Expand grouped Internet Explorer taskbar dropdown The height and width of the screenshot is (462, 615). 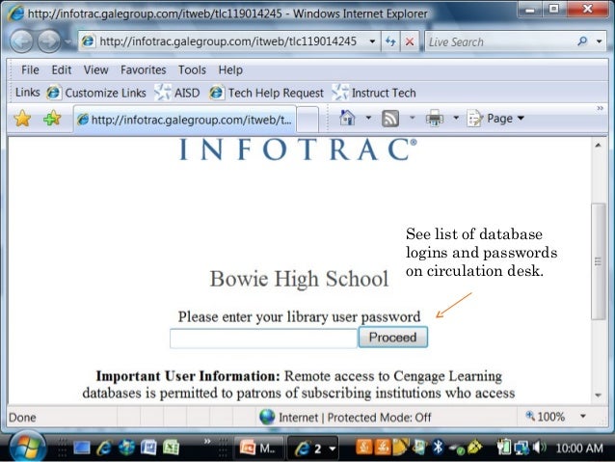333,448
